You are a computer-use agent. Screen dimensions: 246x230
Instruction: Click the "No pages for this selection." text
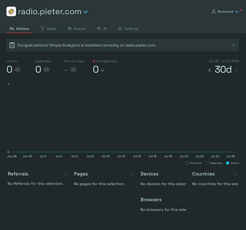click(99, 184)
